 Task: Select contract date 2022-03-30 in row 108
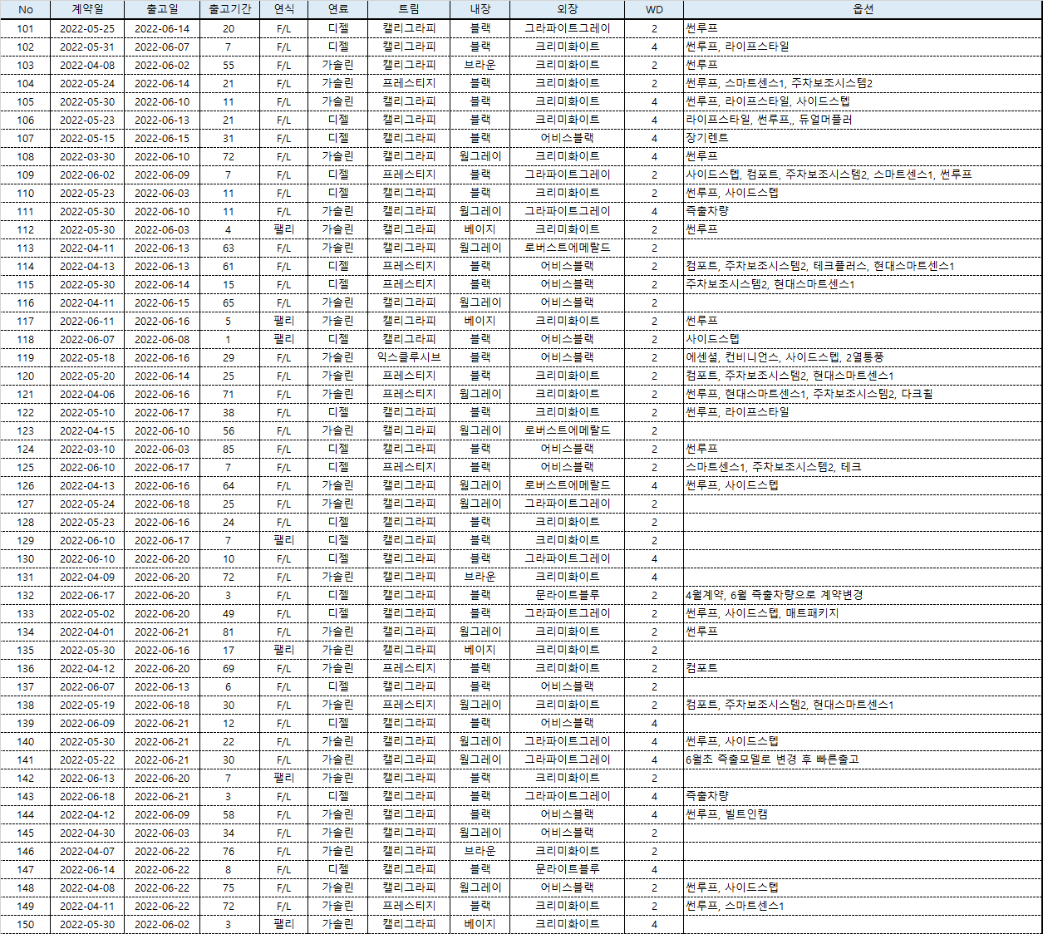coord(87,156)
